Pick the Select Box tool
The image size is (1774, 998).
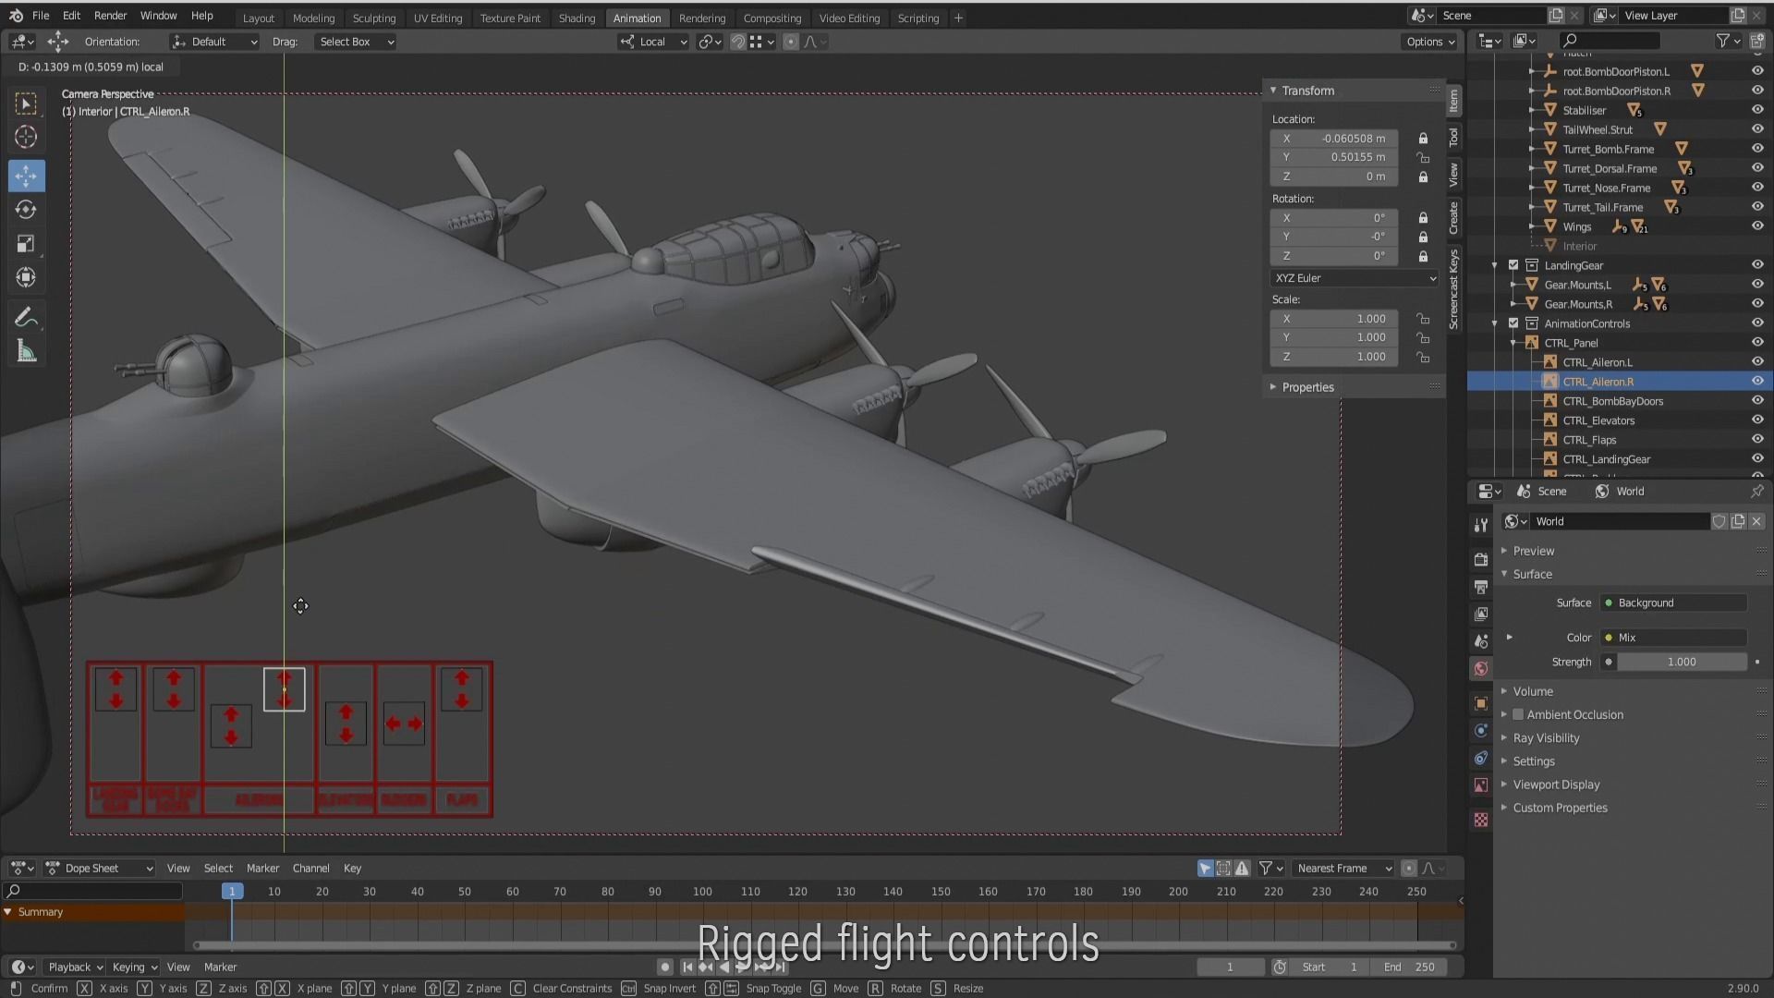point(26,103)
